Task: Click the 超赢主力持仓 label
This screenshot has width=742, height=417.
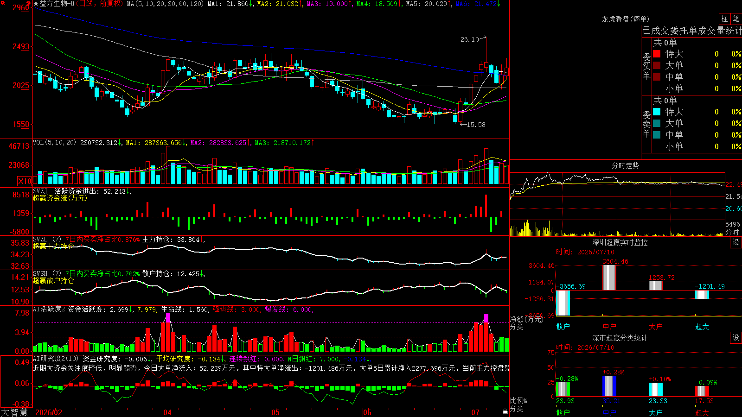Action: pyautogui.click(x=53, y=246)
